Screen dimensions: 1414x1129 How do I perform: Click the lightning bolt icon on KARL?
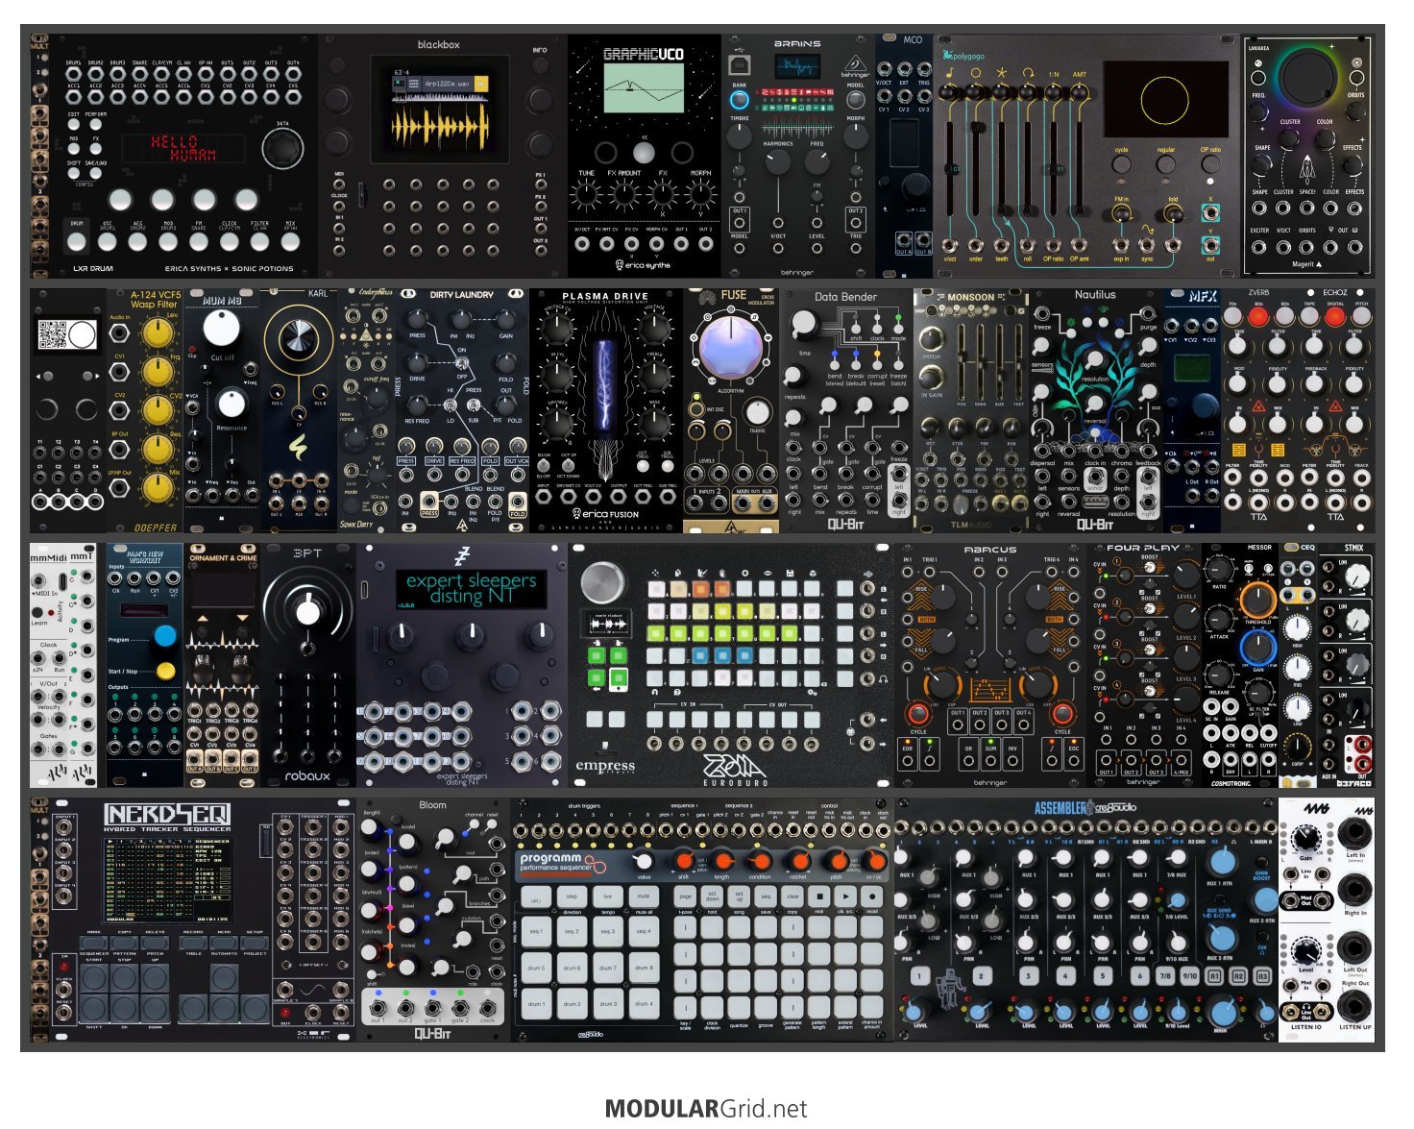(299, 449)
